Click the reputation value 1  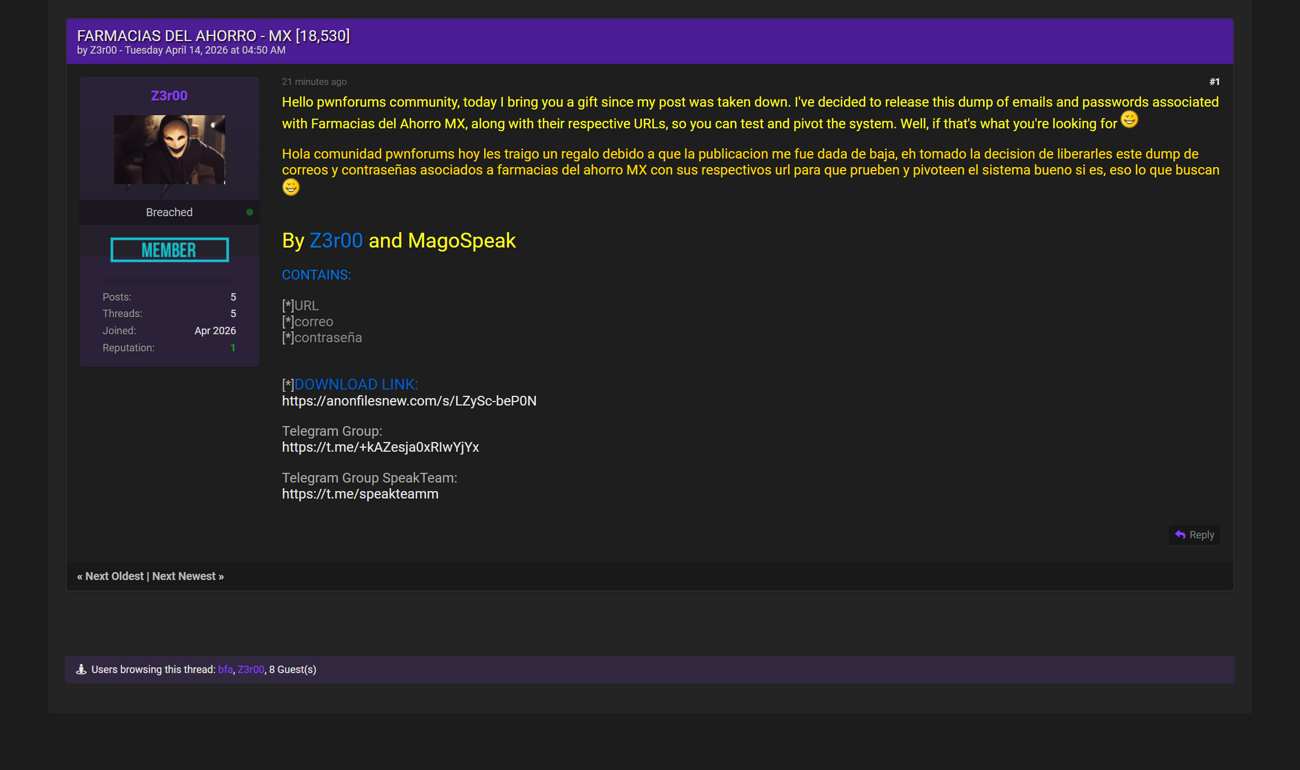pos(233,348)
